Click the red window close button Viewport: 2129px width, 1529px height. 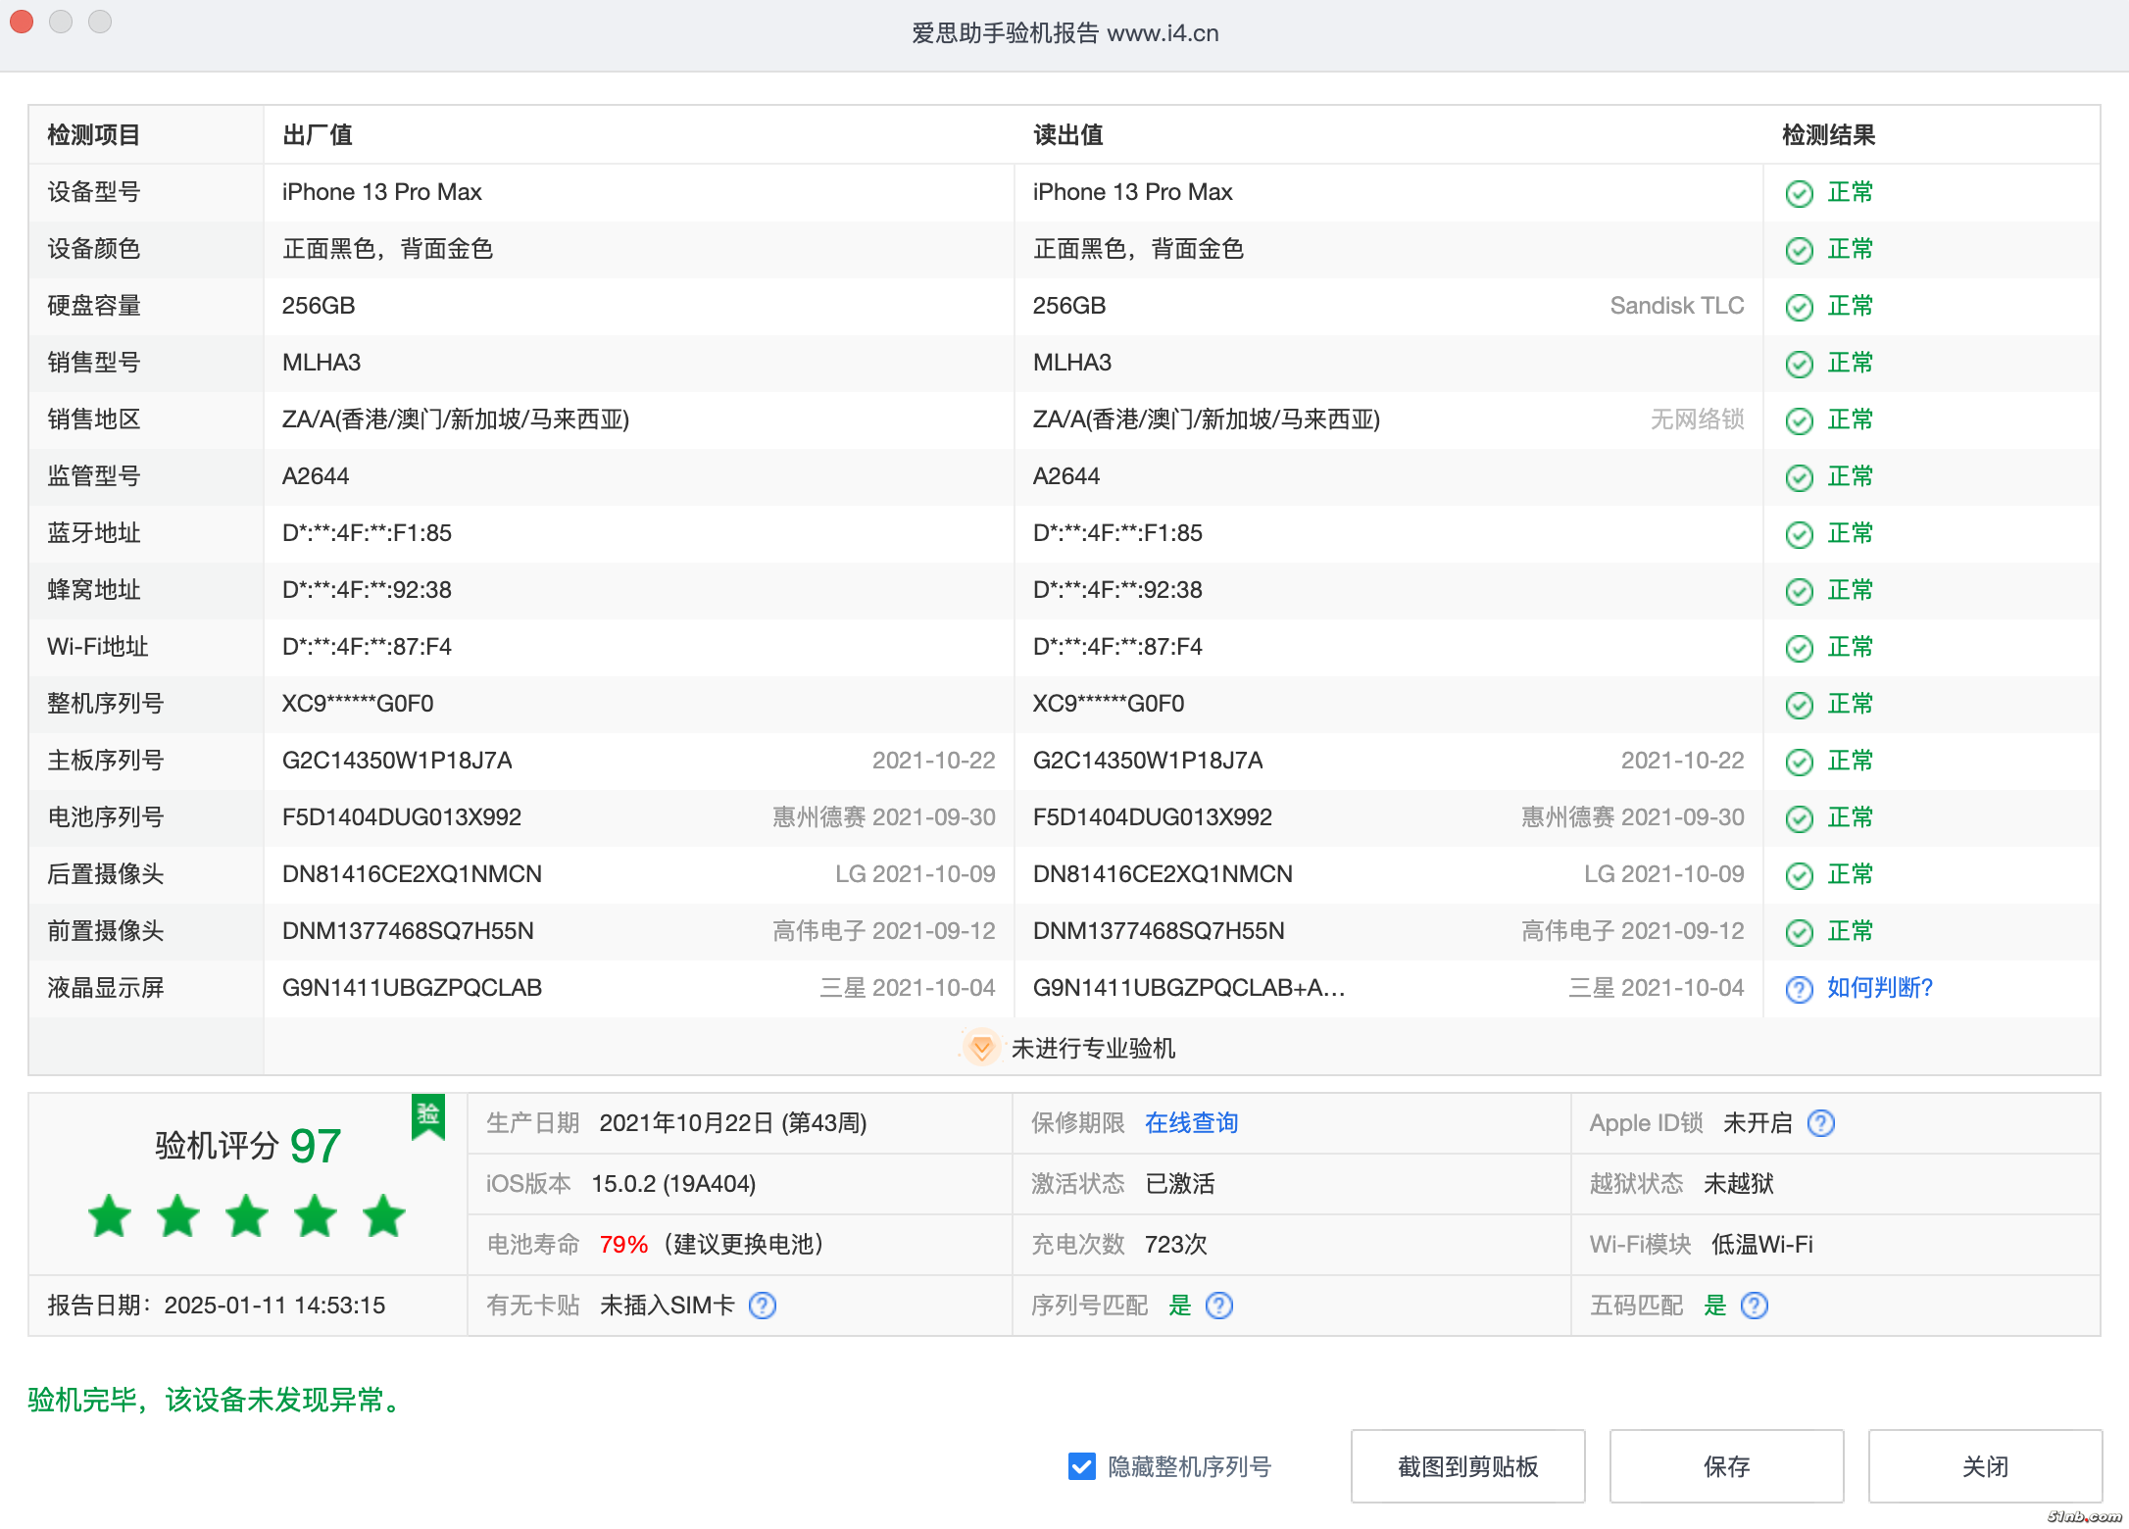coord(22,22)
